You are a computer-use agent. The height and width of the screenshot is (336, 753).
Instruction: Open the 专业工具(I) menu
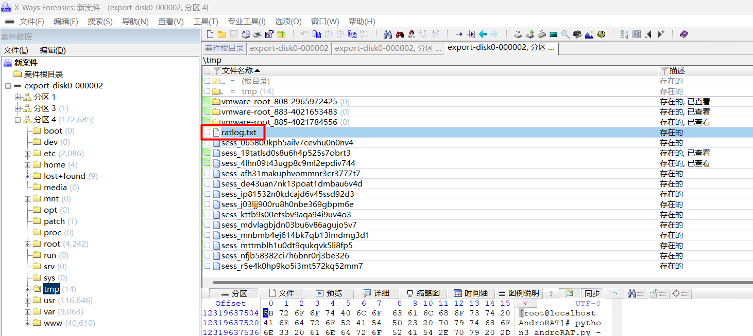[246, 21]
